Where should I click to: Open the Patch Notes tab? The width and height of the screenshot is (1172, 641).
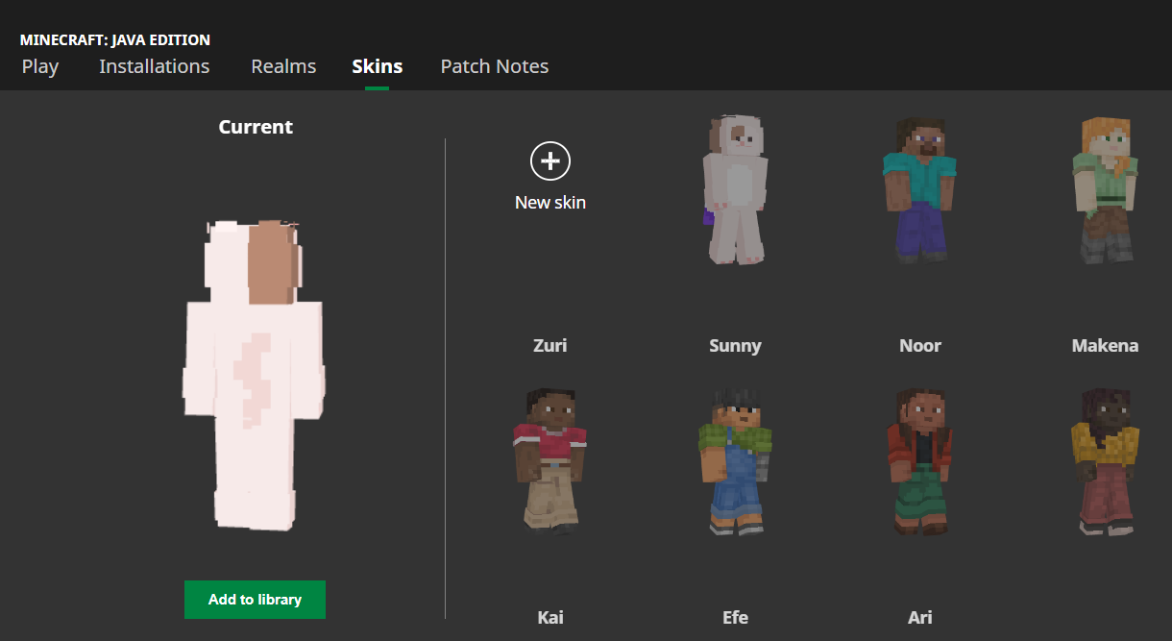point(495,66)
